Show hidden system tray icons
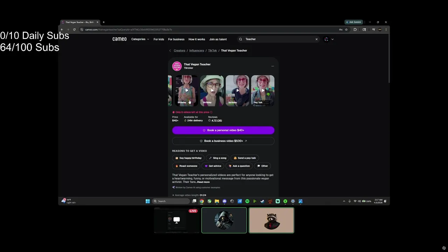This screenshot has width=448, height=252. tap(344, 201)
